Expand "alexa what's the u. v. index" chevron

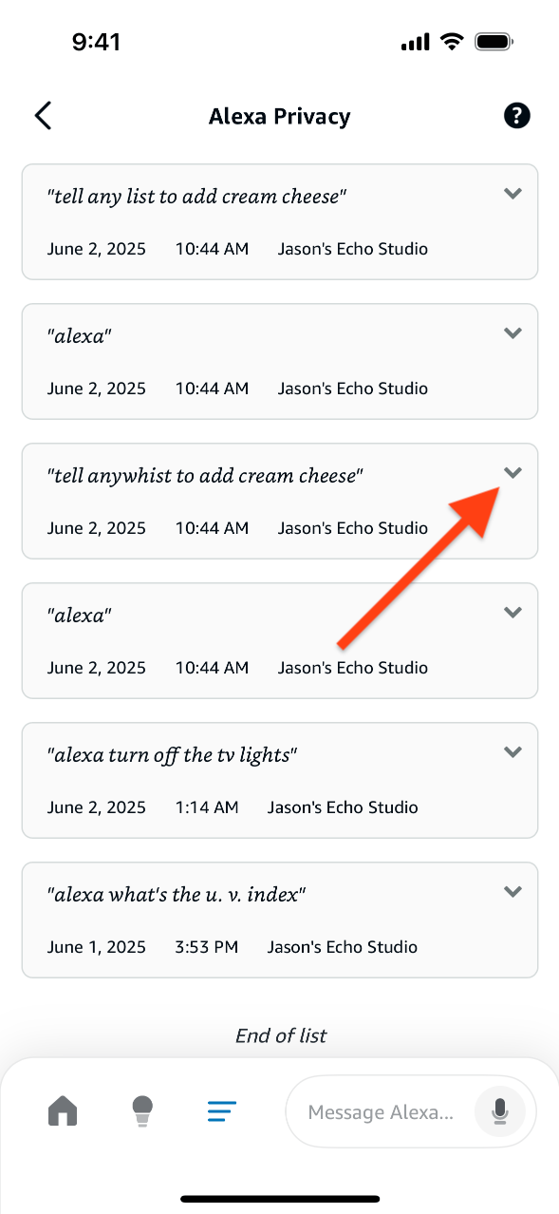pos(512,892)
